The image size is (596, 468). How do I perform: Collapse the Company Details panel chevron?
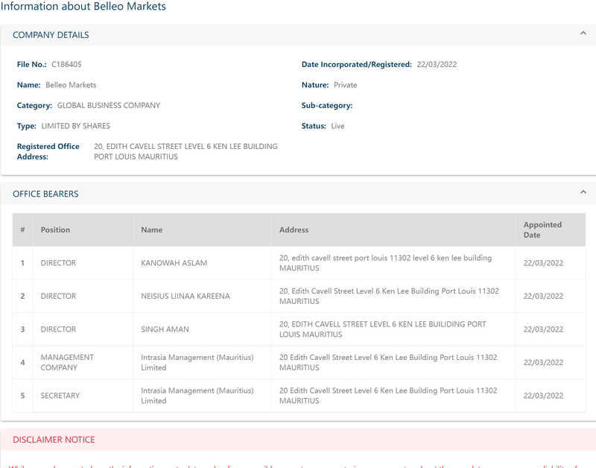[583, 34]
